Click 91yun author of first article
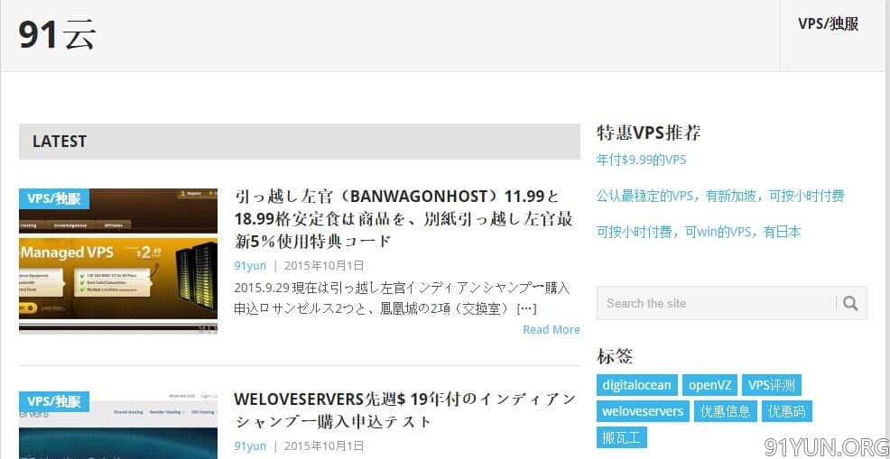This screenshot has height=459, width=890. [250, 265]
